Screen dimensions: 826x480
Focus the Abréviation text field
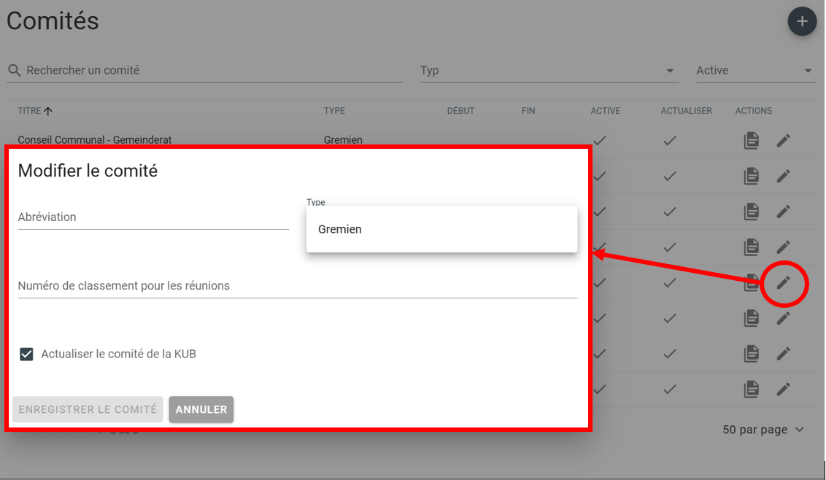[153, 217]
